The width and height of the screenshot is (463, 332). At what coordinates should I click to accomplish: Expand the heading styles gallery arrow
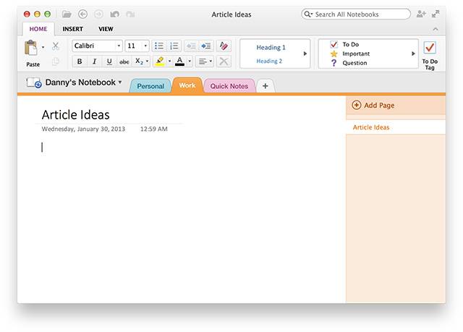[x=305, y=54]
